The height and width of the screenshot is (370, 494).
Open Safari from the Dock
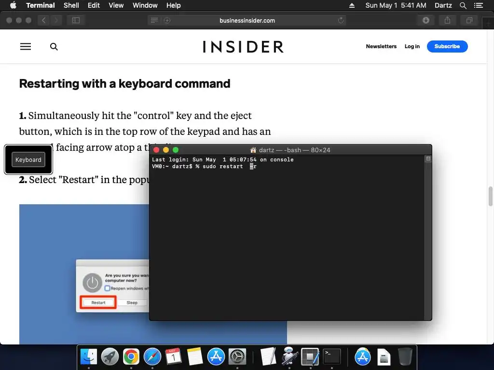(x=152, y=357)
